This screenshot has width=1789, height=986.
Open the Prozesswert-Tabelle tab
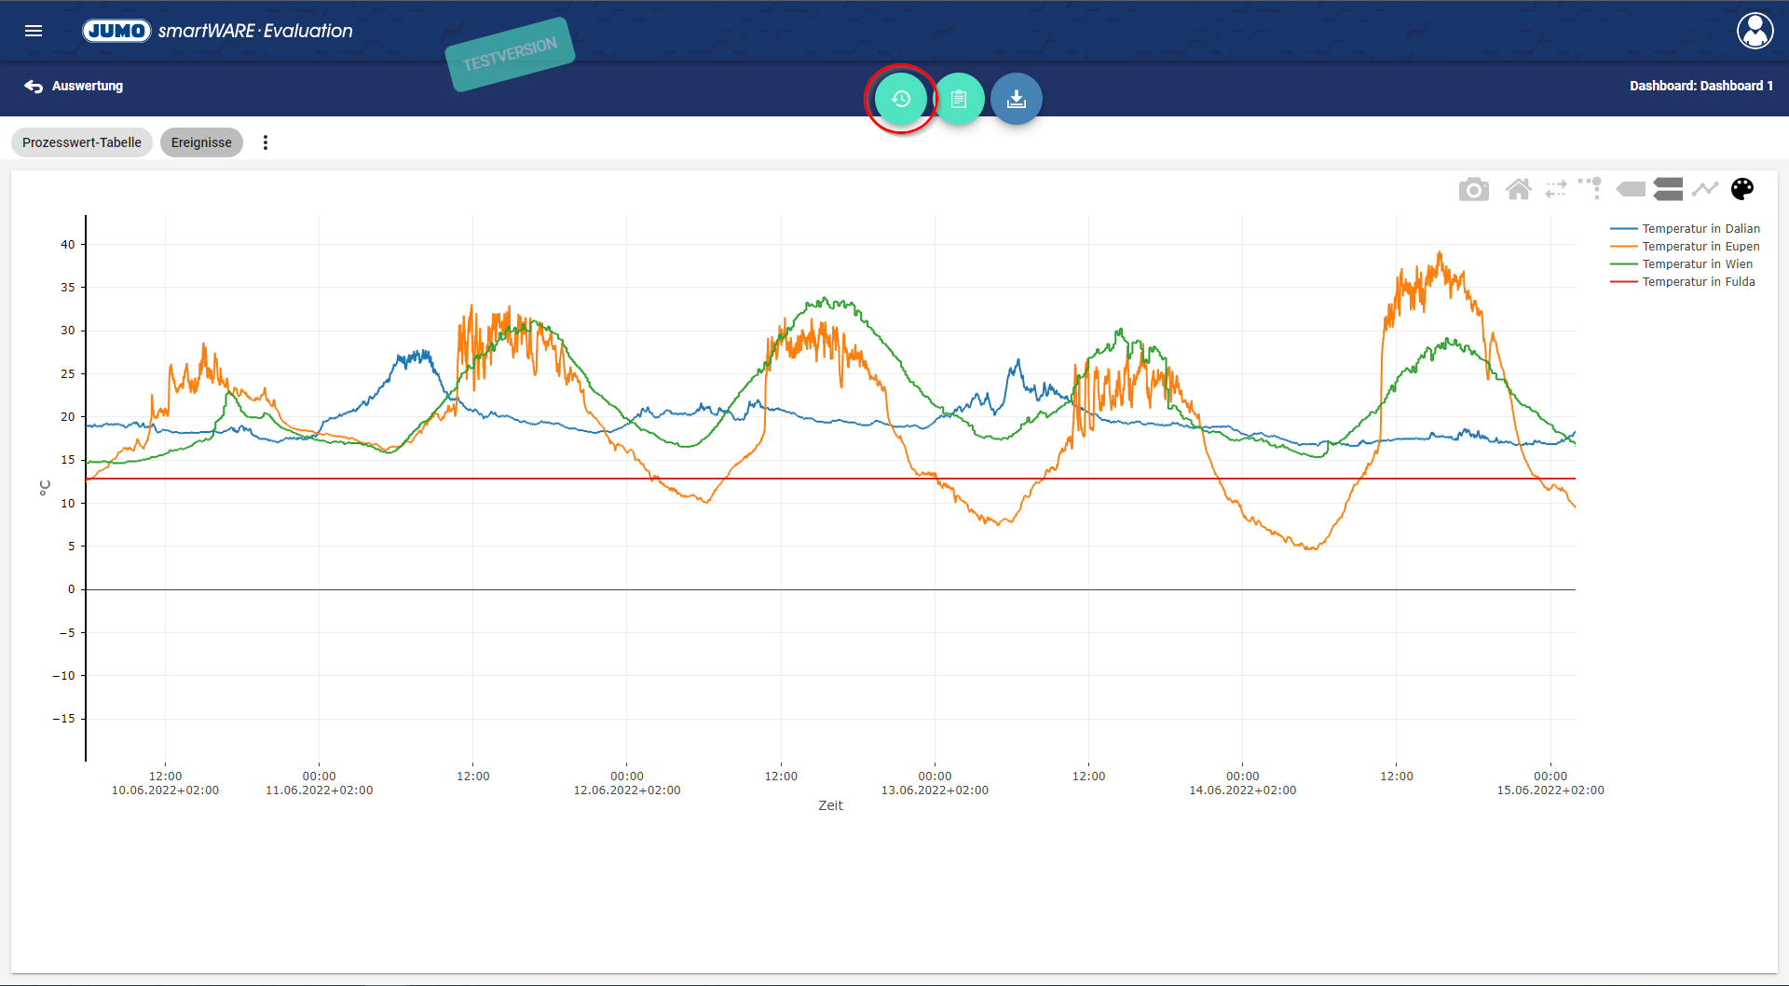click(82, 142)
